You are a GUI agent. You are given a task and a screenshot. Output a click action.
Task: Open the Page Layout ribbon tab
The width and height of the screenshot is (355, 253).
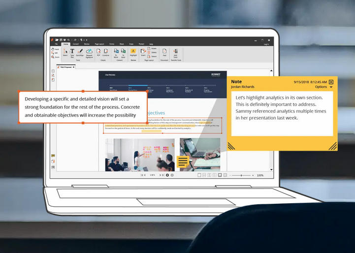click(x=99, y=44)
